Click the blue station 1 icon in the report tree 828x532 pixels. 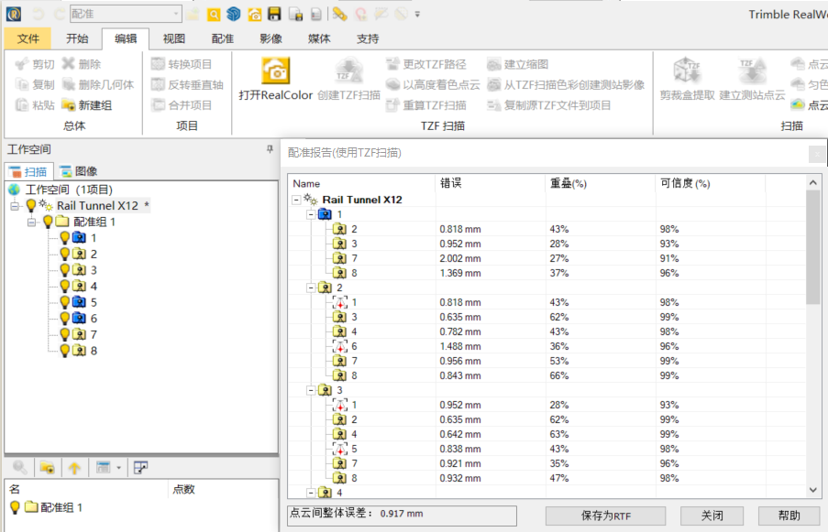pyautogui.click(x=325, y=214)
